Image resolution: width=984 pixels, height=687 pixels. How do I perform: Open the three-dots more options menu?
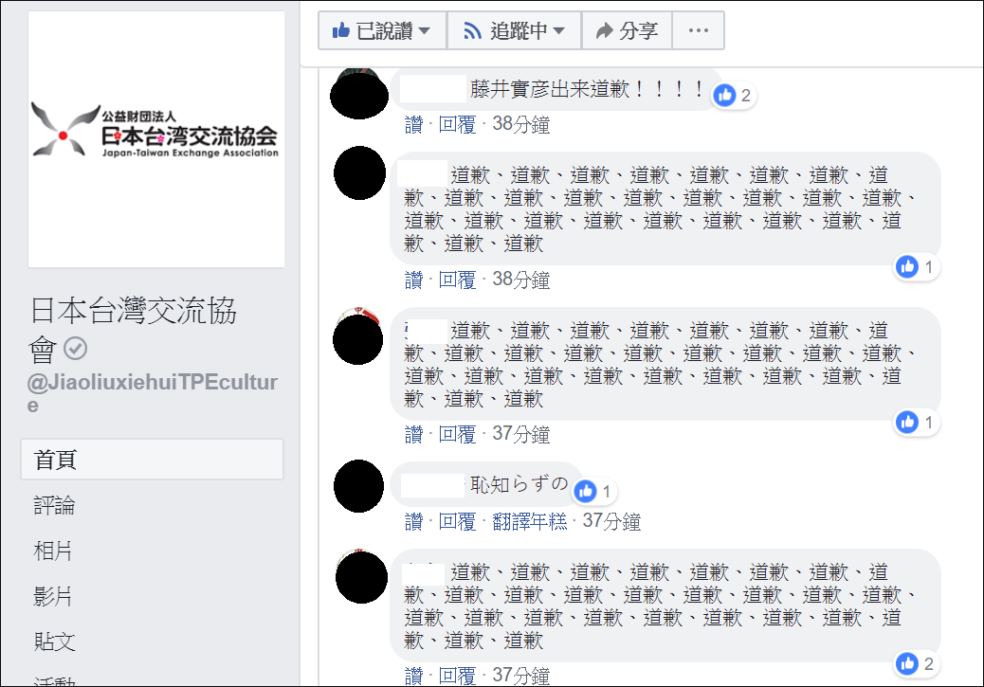pos(699,30)
